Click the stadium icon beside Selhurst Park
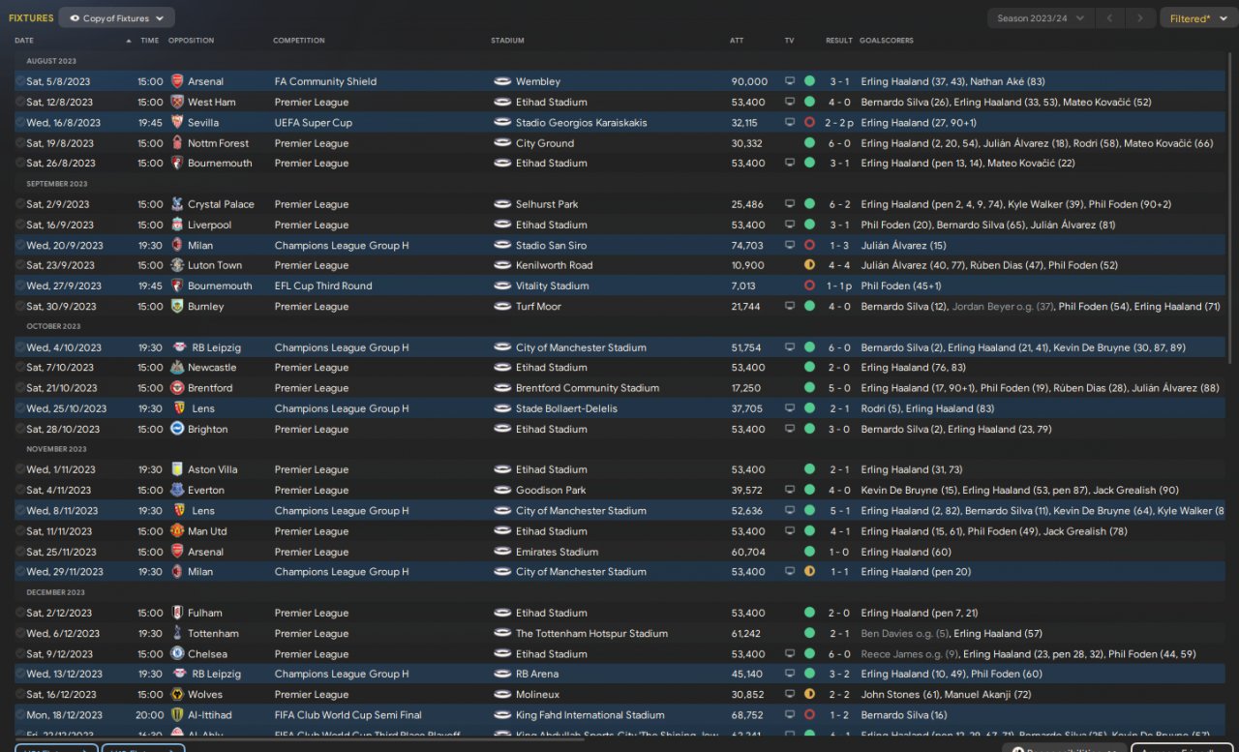Image resolution: width=1239 pixels, height=752 pixels. pos(501,204)
